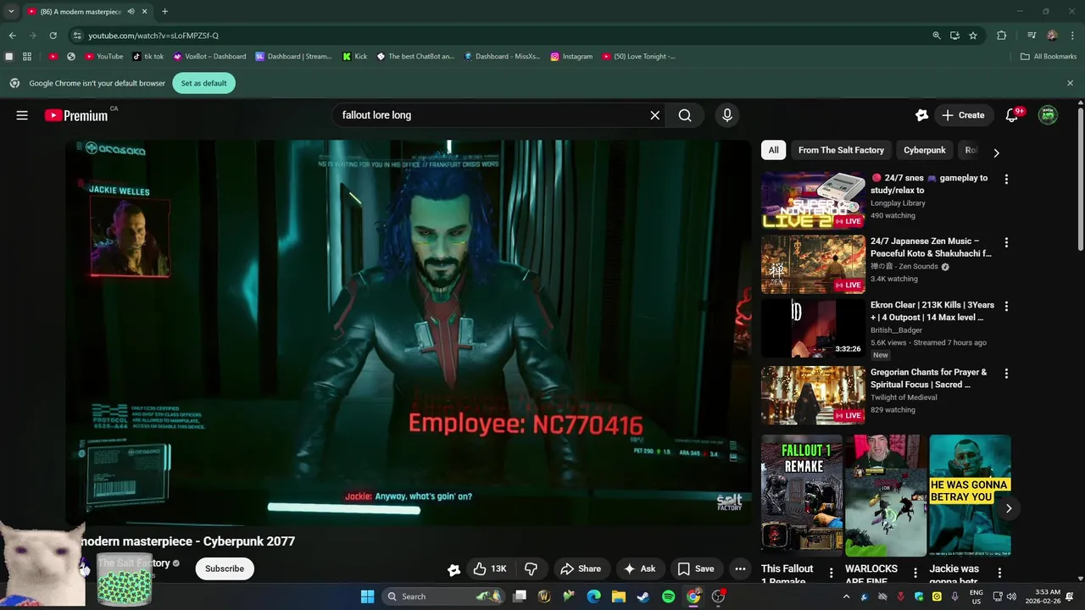Start voice search with the microphone icon

(x=726, y=115)
